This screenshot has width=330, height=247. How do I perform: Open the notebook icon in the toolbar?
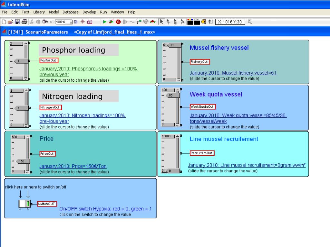[x=90, y=22]
